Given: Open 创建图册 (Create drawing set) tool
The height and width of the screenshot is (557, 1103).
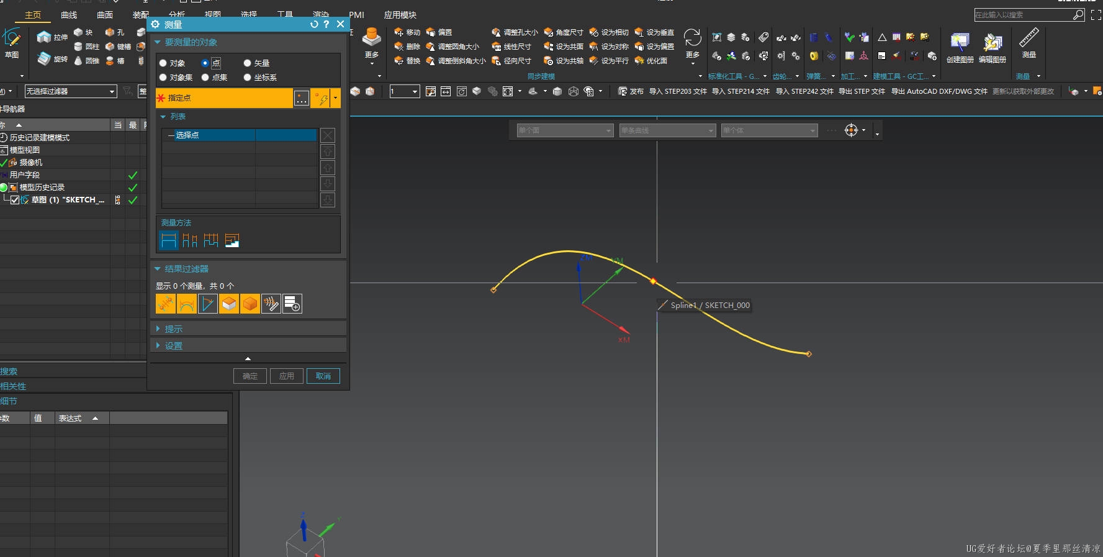Looking at the screenshot, I should [960, 47].
